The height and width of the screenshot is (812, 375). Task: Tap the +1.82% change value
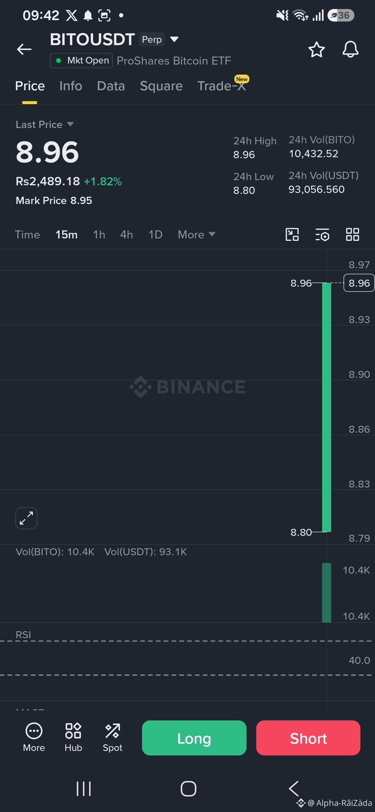[103, 181]
